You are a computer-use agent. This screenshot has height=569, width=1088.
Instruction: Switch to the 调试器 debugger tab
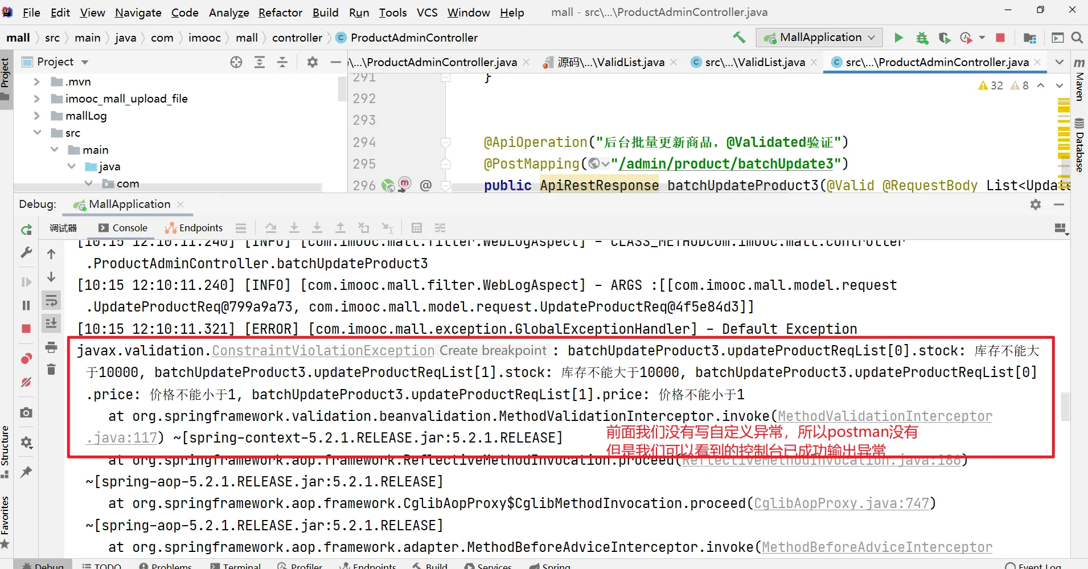[x=63, y=228]
